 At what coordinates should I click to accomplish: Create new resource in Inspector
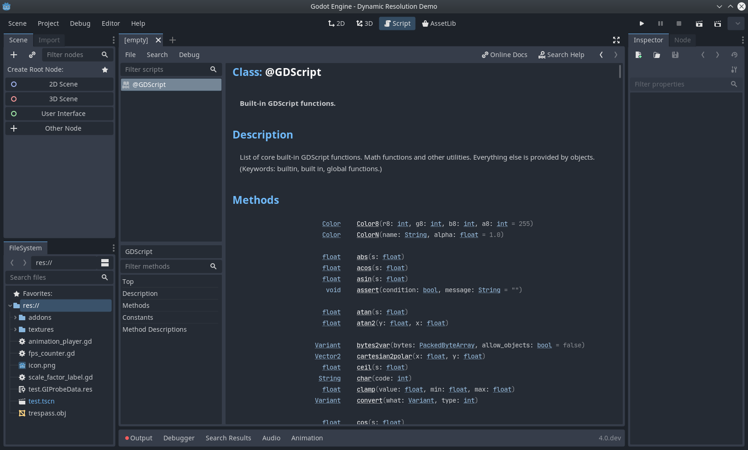tap(638, 55)
